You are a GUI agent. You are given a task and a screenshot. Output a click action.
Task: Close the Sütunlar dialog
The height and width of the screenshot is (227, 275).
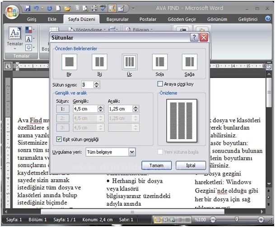pos(204,37)
